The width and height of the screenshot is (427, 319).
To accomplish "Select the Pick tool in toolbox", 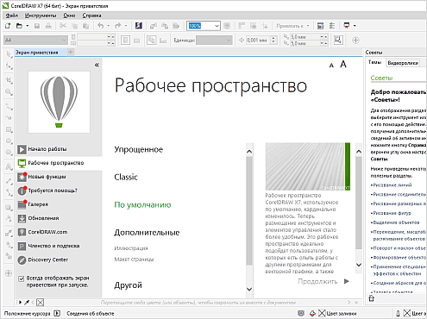I will click(9, 54).
